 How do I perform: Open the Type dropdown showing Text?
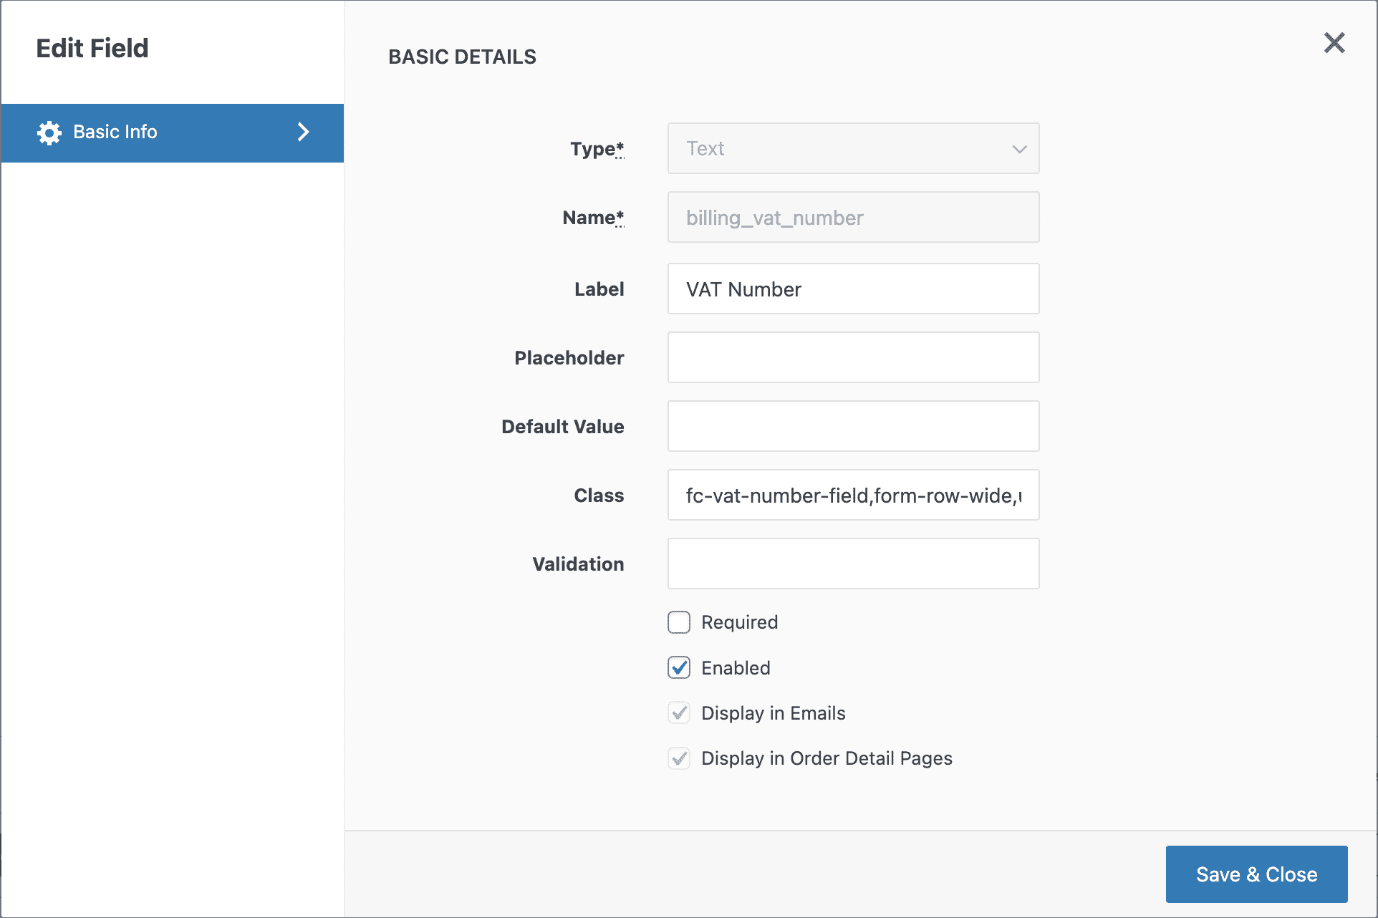pyautogui.click(x=852, y=148)
